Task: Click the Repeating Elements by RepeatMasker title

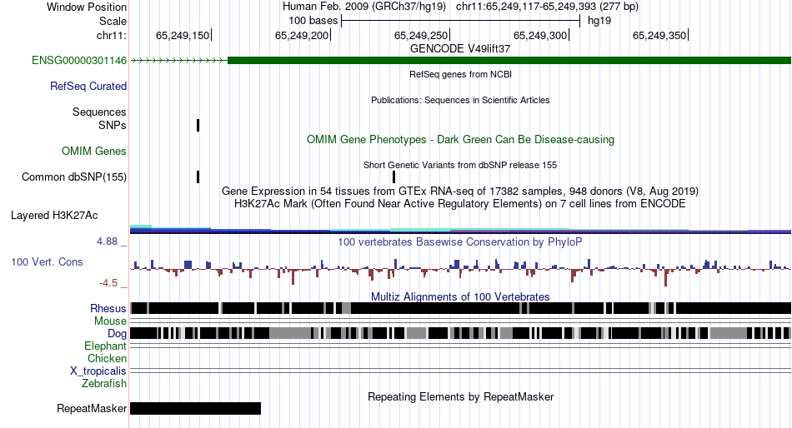Action: click(460, 396)
